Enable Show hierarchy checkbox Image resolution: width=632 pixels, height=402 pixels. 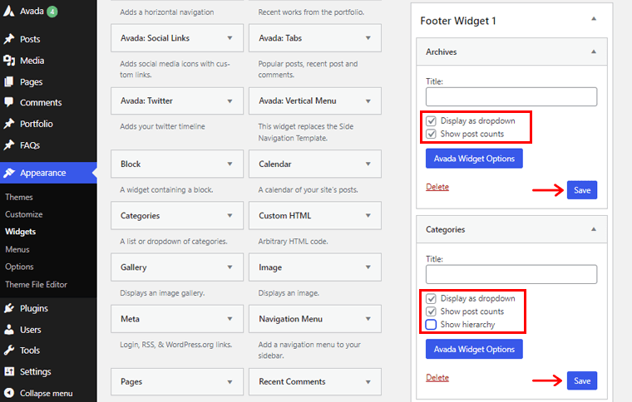point(431,324)
